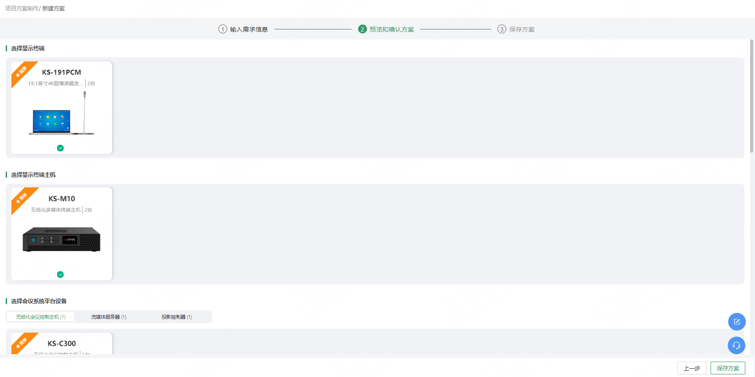Click the vertical page scrollbar
The height and width of the screenshot is (377, 755).
(x=751, y=96)
